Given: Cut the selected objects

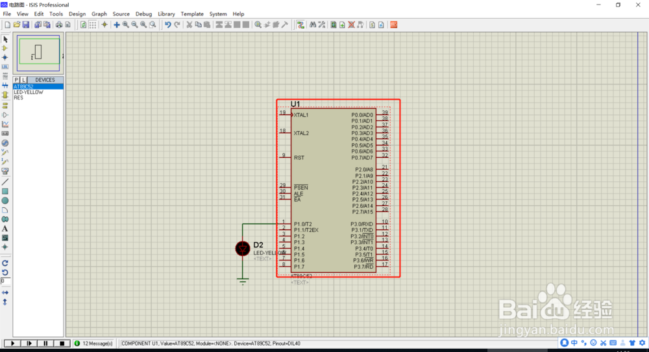Looking at the screenshot, I should [x=189, y=25].
